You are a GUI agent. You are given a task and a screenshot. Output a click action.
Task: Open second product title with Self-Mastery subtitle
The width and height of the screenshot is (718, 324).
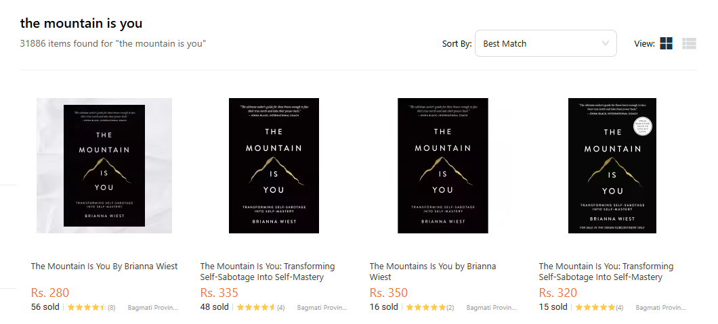tap(268, 271)
